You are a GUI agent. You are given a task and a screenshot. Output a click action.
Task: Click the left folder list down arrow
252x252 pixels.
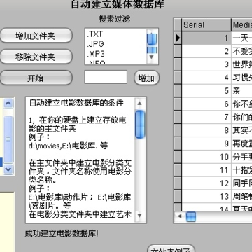click(8, 169)
